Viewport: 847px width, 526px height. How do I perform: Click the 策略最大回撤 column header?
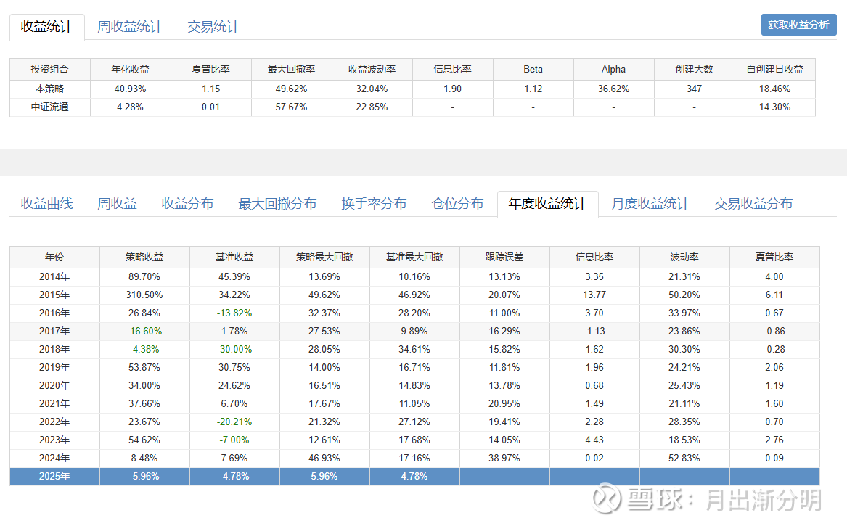coord(324,257)
